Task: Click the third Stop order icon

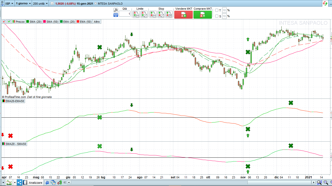Action: [169, 14]
